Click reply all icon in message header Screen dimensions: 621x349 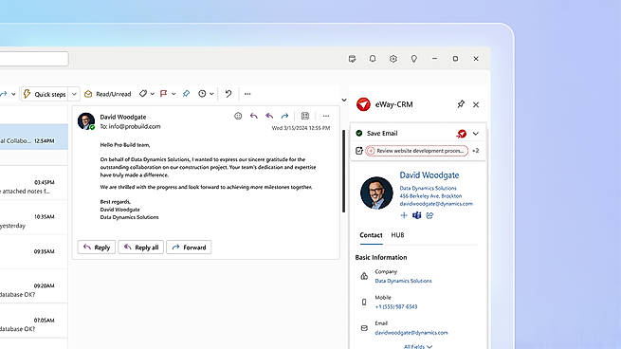click(269, 116)
